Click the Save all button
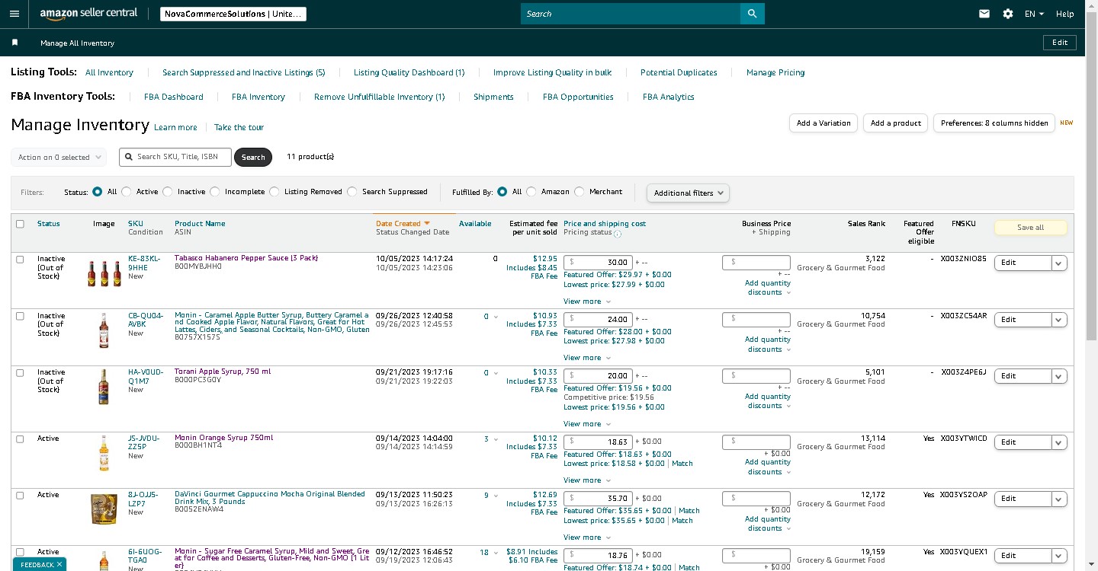 [1031, 227]
